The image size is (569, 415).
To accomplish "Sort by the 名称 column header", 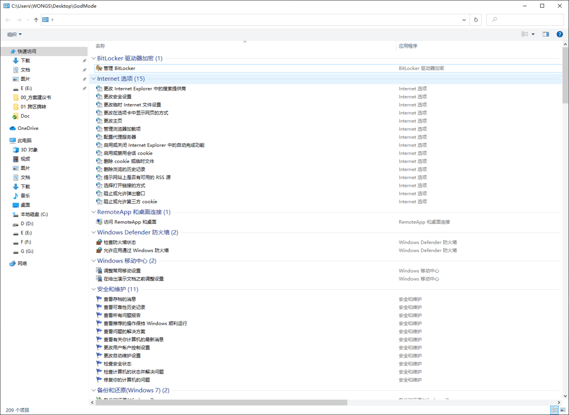I will [100, 46].
